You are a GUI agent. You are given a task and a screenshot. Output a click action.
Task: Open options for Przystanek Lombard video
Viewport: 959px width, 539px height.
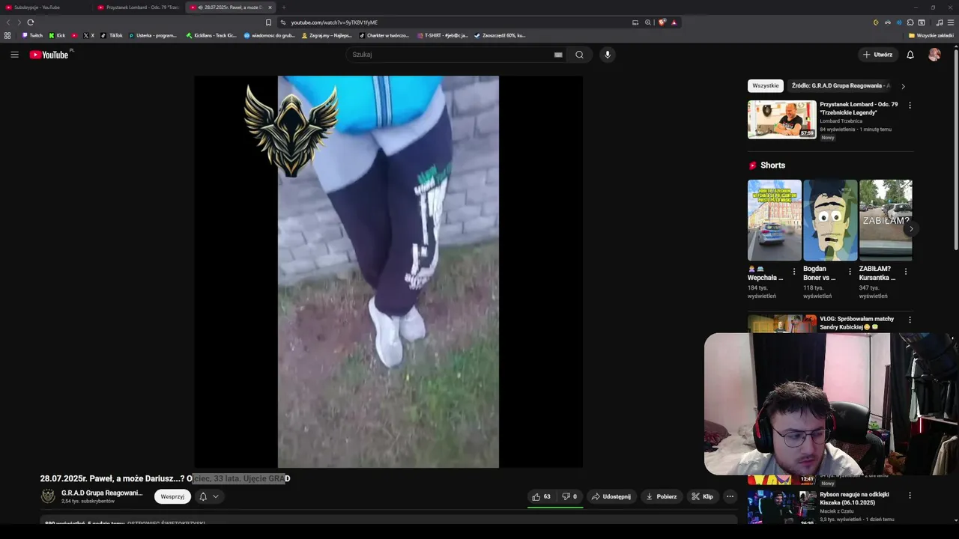(x=910, y=106)
